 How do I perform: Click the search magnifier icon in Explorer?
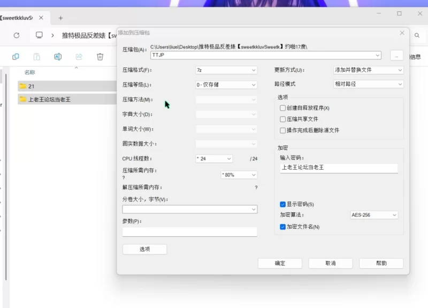coord(417,35)
